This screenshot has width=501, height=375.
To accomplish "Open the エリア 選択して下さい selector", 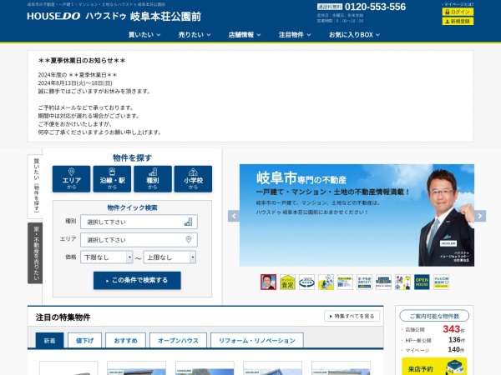I will click(139, 240).
